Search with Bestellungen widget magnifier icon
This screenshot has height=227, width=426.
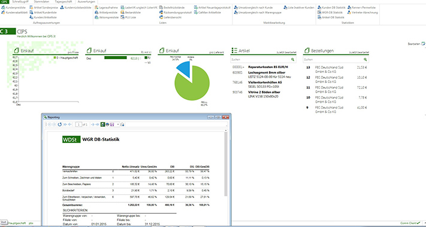click(365, 59)
